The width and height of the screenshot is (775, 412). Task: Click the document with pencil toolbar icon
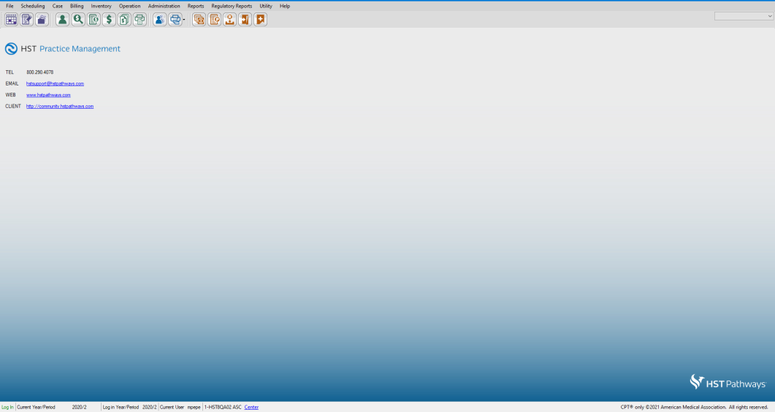(x=27, y=20)
